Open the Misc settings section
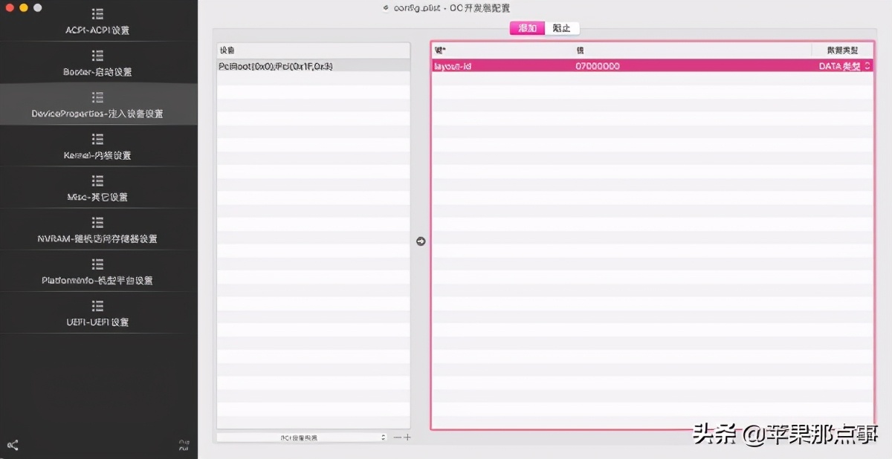This screenshot has width=892, height=459. click(97, 189)
